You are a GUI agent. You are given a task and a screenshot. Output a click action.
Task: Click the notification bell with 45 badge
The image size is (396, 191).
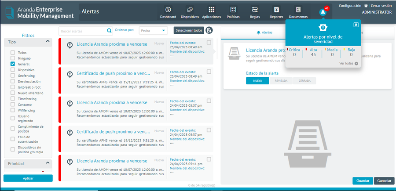click(x=323, y=12)
